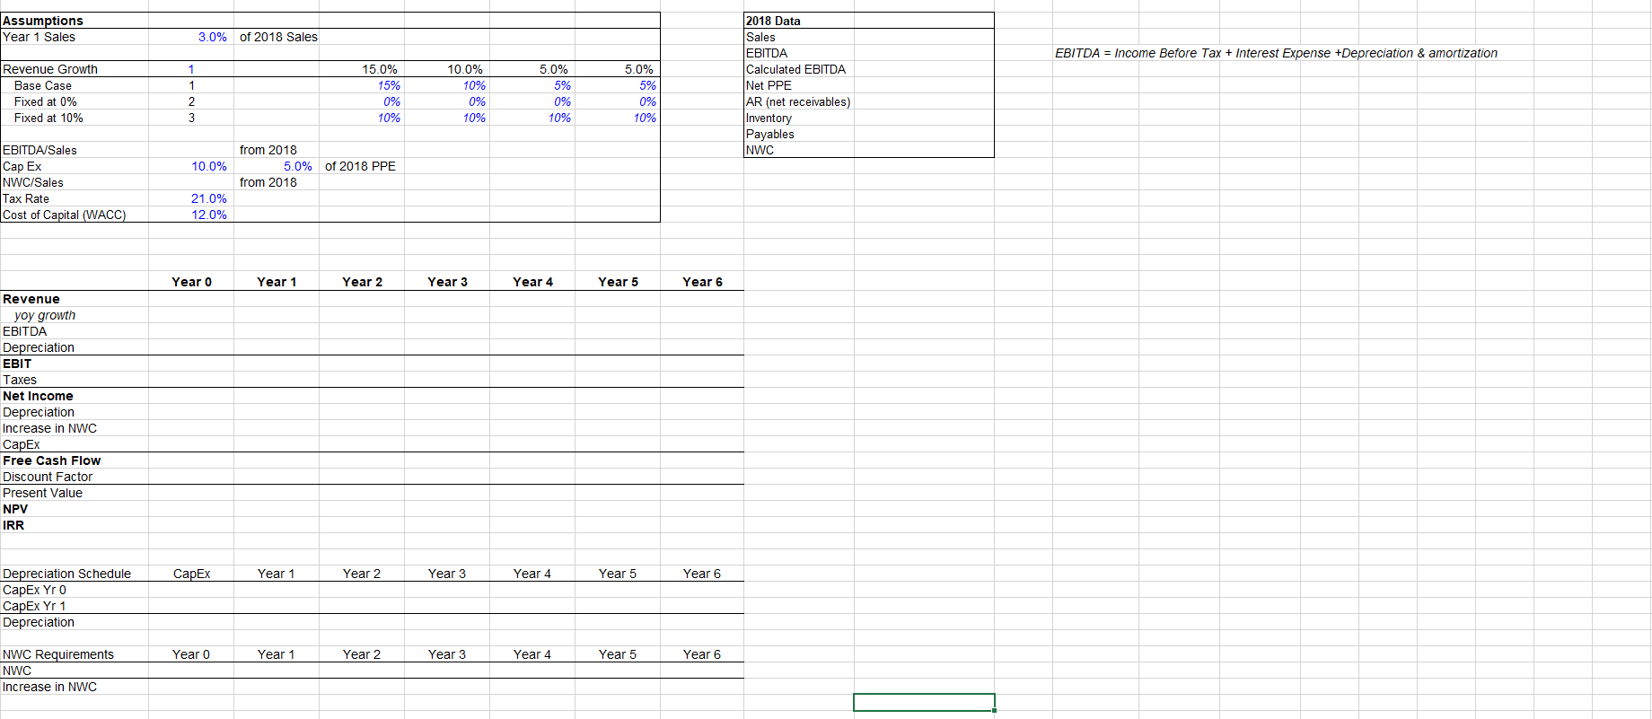1652x719 pixels.
Task: Click the Revenue Growth scenario selector value
Action: click(x=191, y=69)
